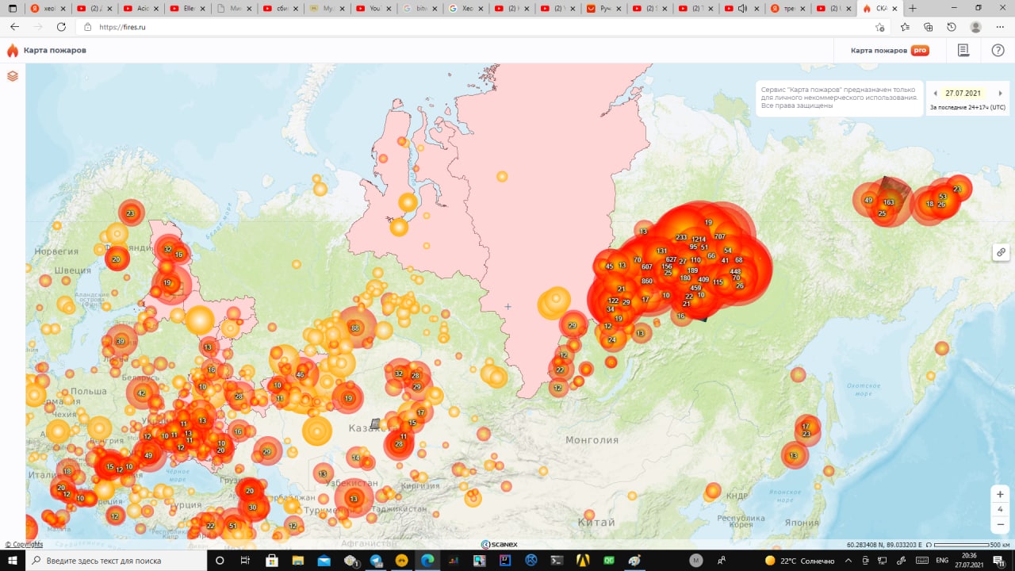
Task: Open terminal app from taskbar
Action: click(557, 560)
